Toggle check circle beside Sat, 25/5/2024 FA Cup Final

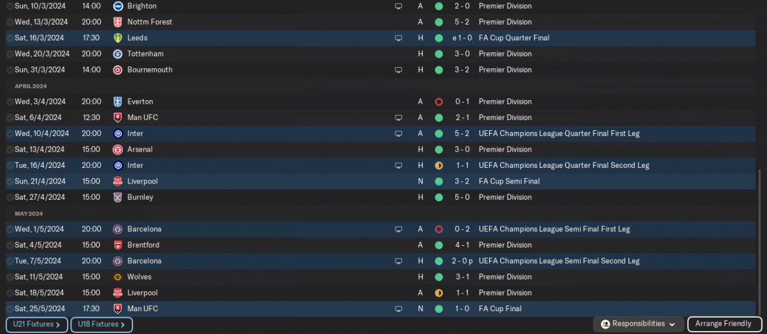10,309
